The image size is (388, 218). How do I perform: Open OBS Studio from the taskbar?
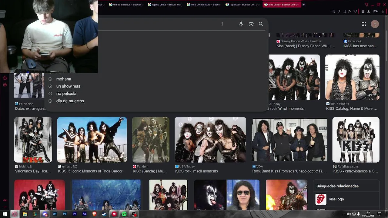[x=134, y=214]
